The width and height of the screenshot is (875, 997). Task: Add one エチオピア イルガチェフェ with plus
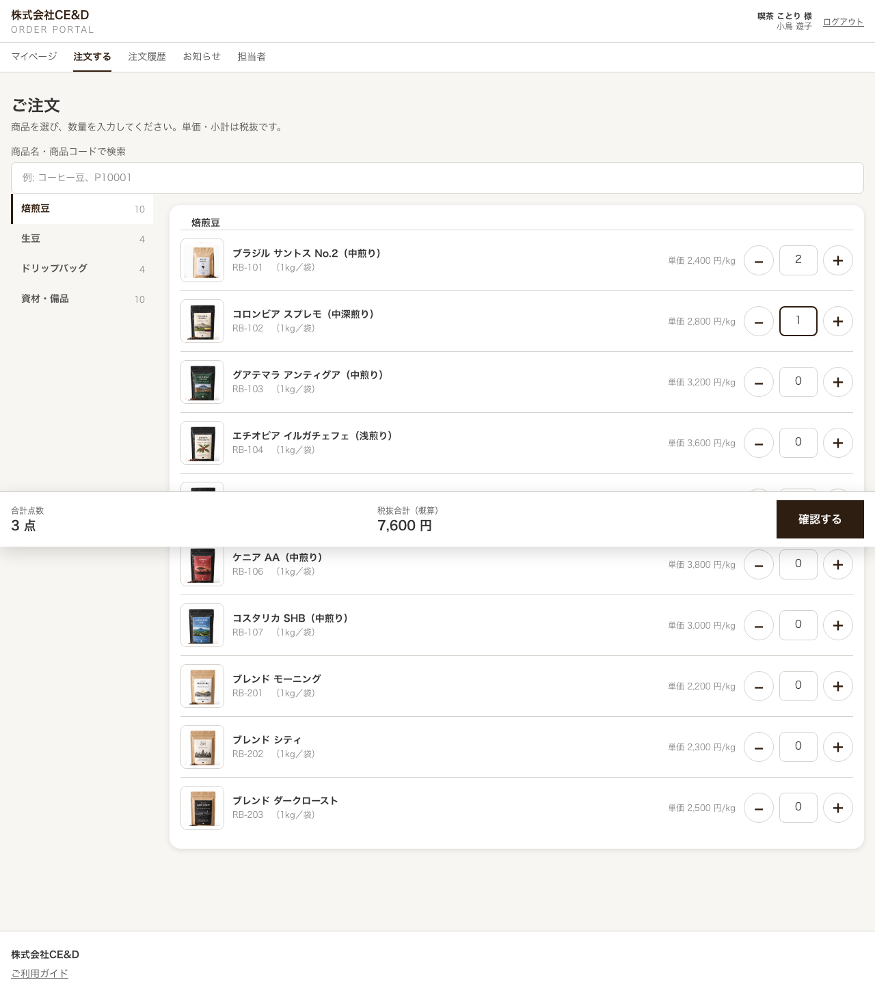coord(838,443)
